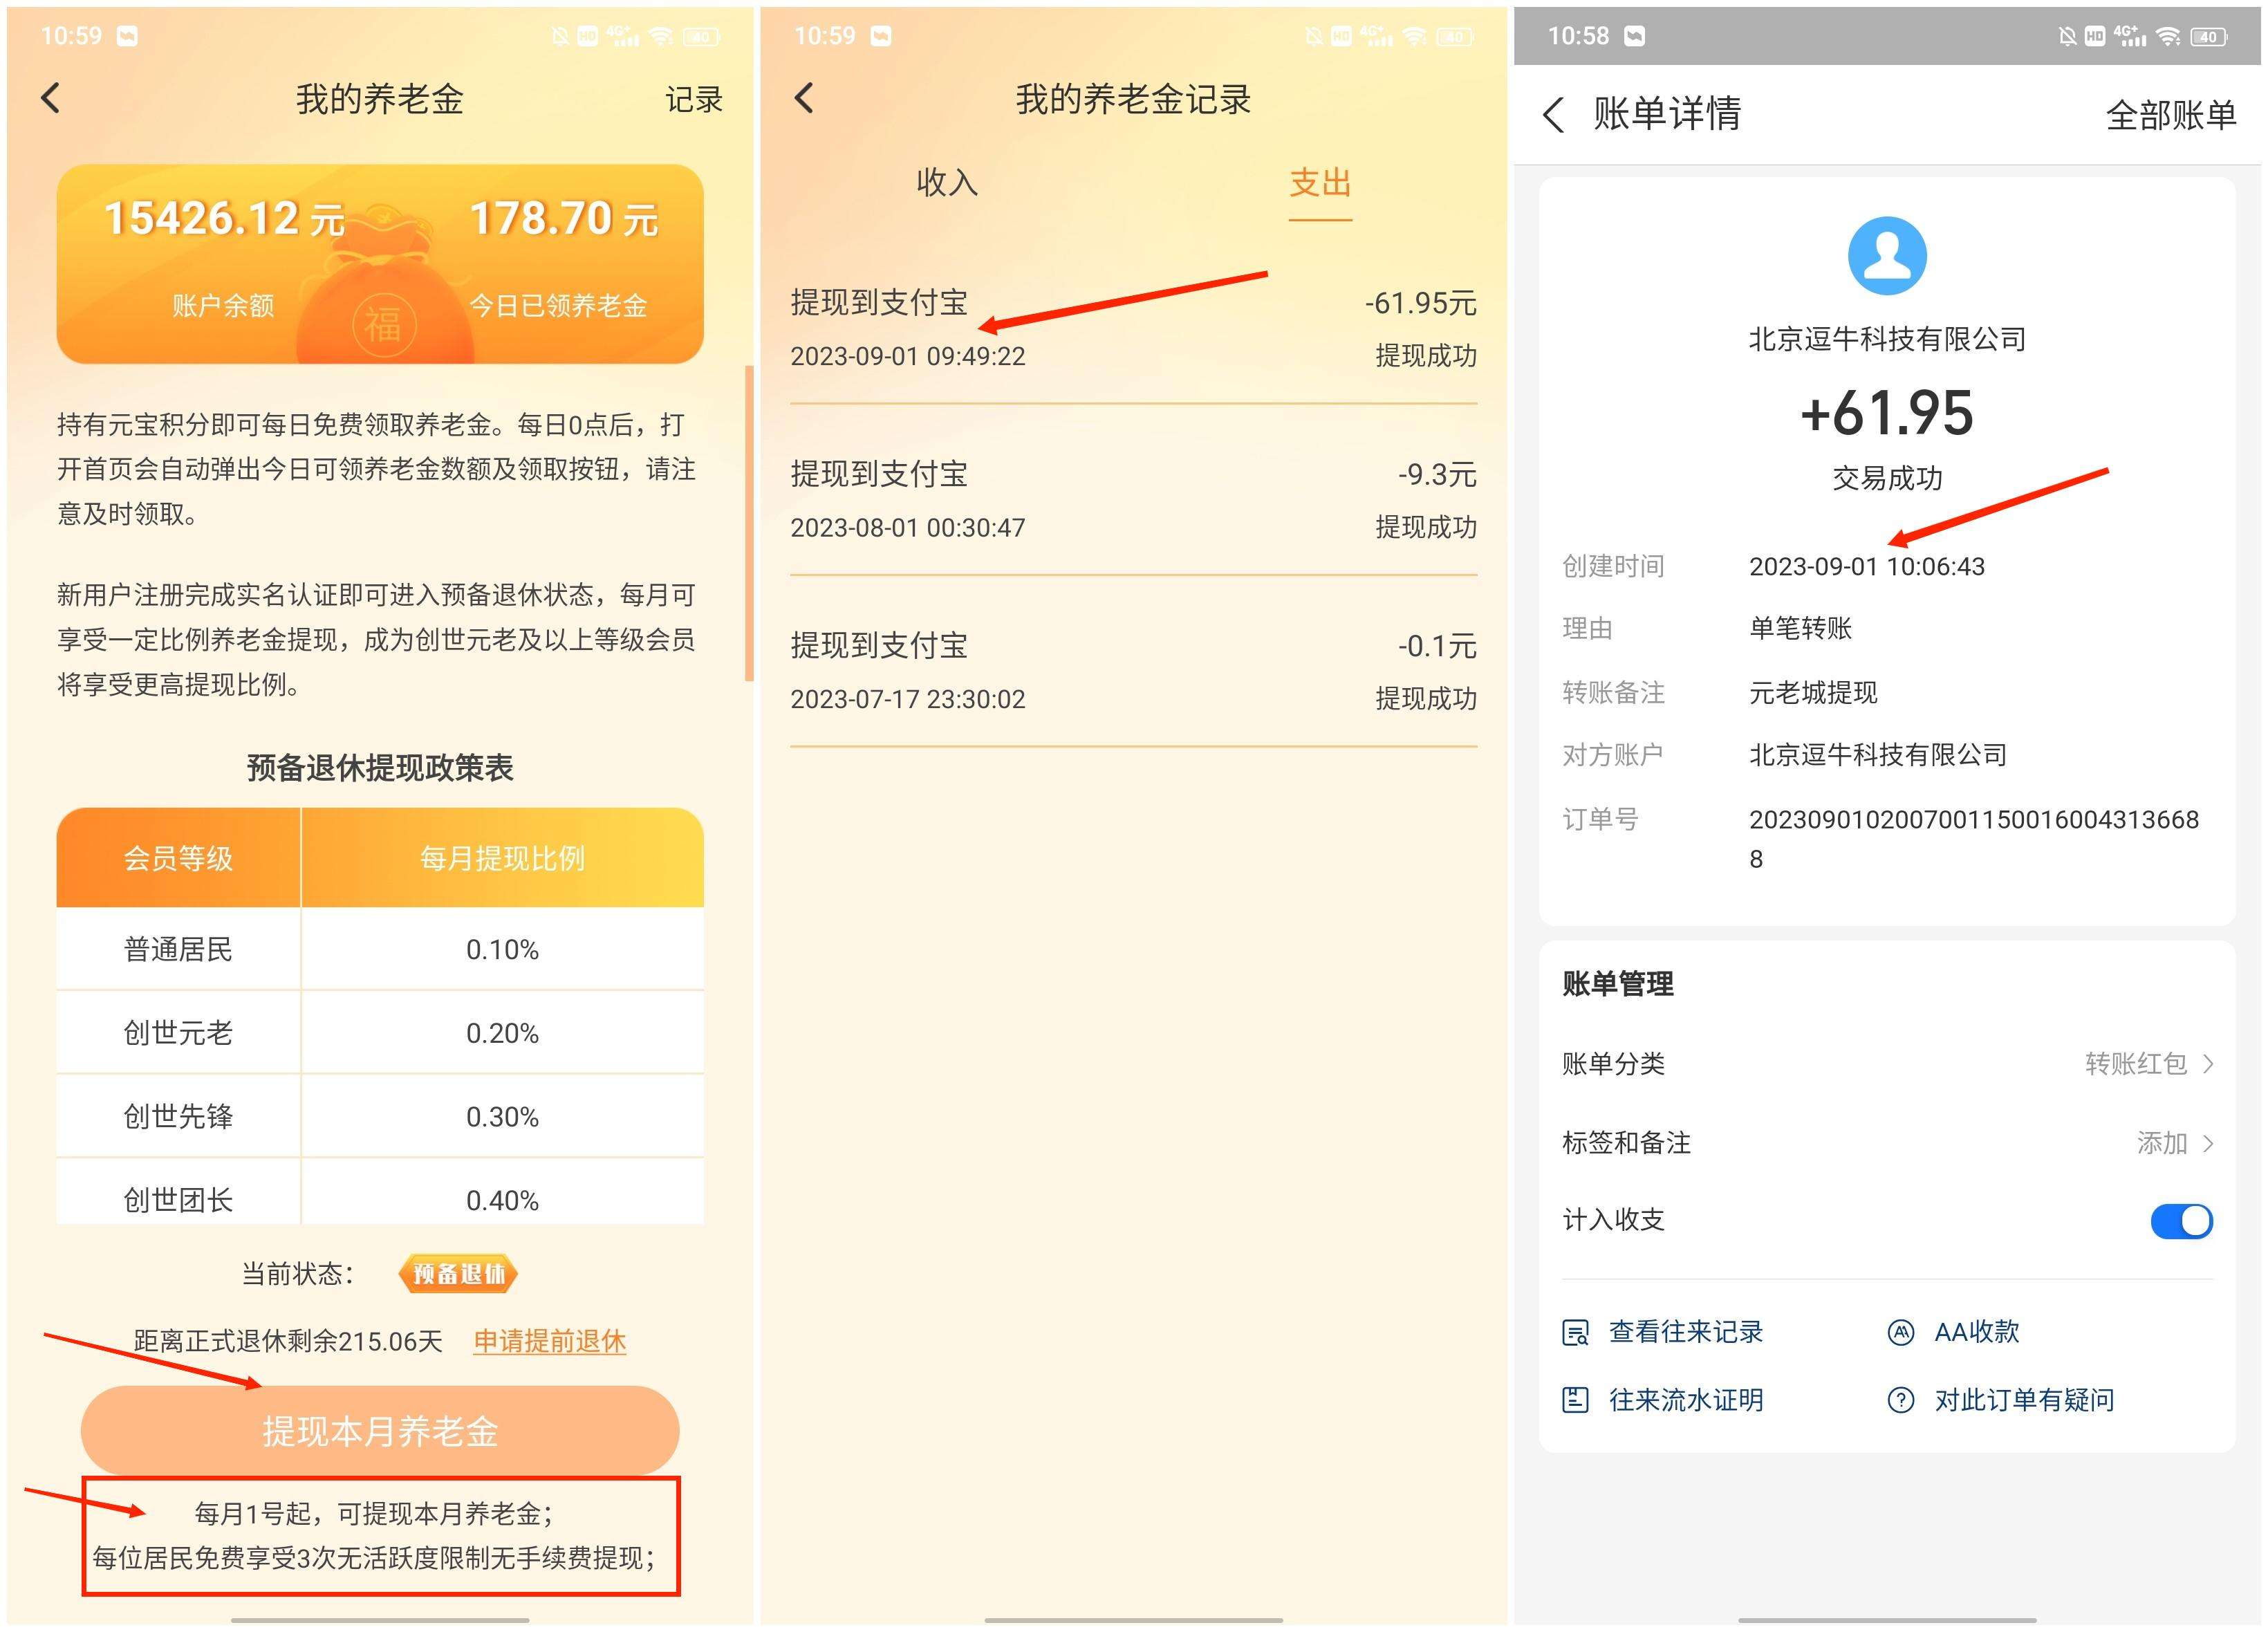Tap the blue payee avatar icon
This screenshot has height=1632, width=2268.
[x=1886, y=256]
